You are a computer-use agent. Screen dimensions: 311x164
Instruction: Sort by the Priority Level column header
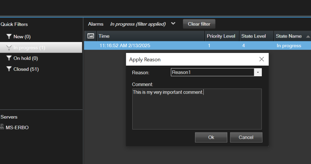point(221,36)
